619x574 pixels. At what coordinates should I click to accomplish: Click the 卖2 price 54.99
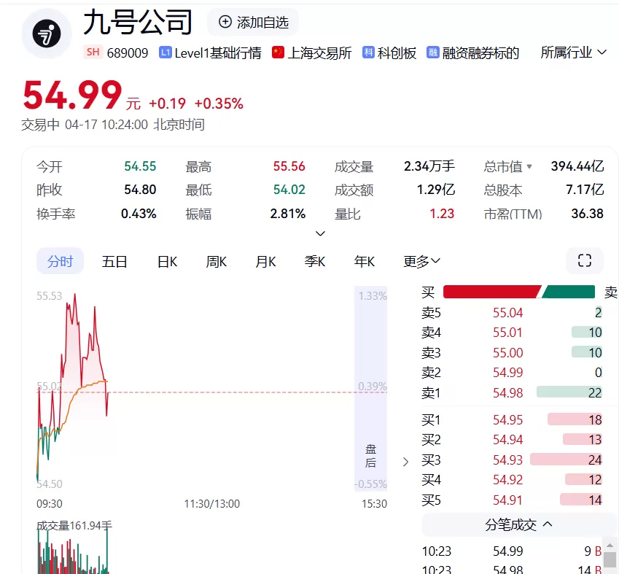click(x=507, y=372)
